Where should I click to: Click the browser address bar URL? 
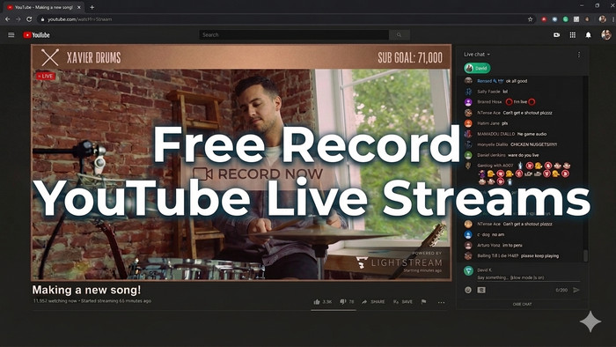click(x=80, y=18)
